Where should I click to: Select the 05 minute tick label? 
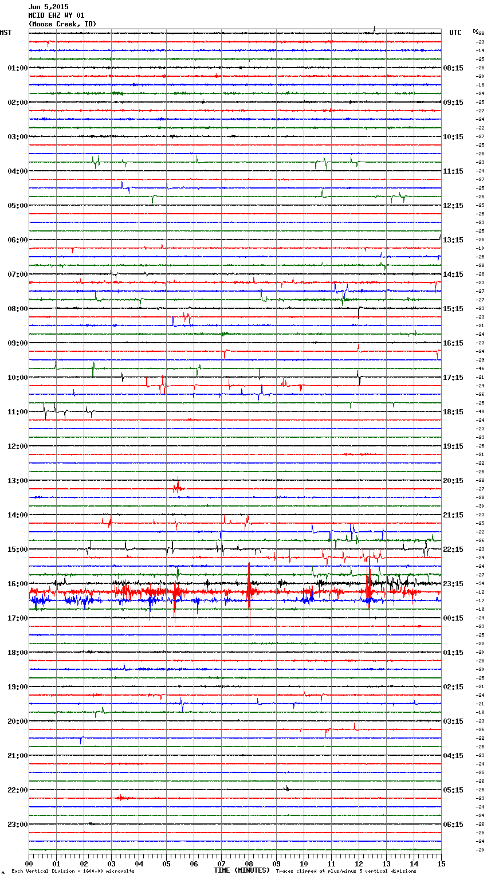166,864
